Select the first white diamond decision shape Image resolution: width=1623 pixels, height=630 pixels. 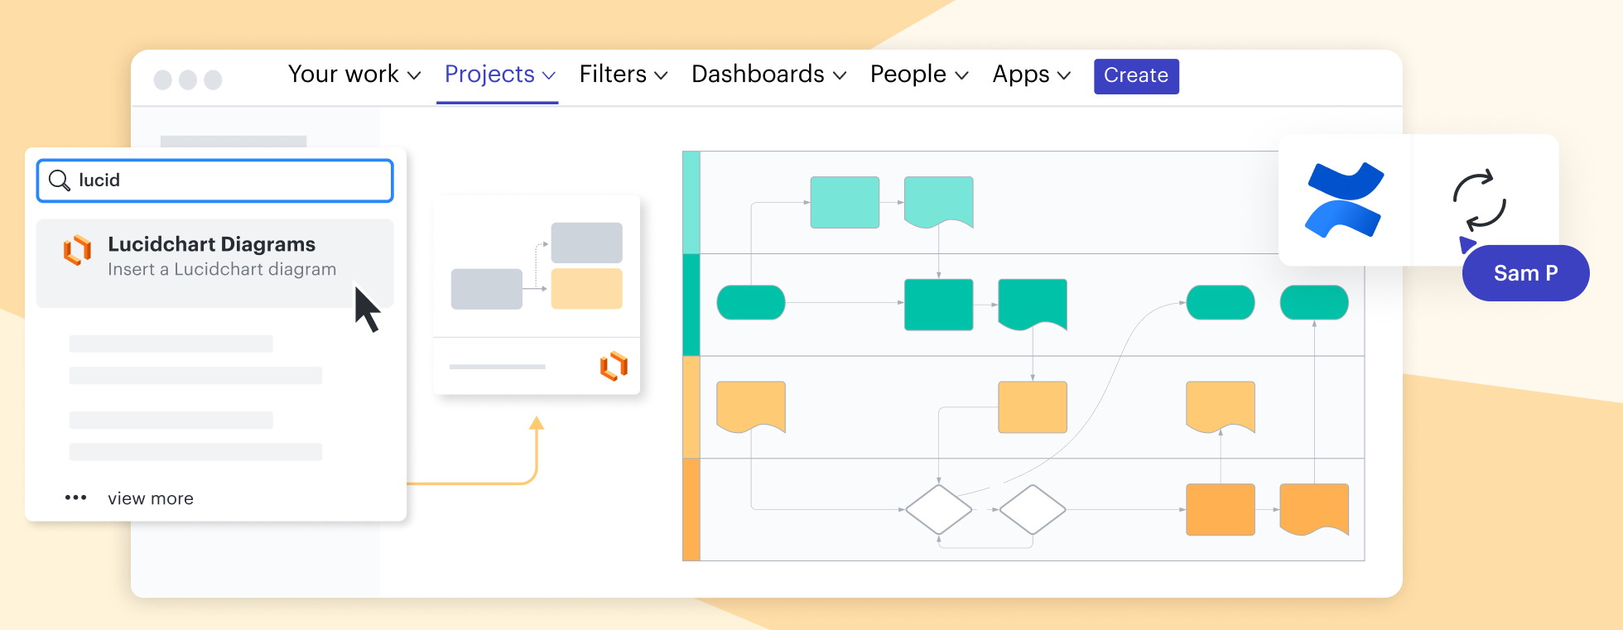click(x=938, y=509)
